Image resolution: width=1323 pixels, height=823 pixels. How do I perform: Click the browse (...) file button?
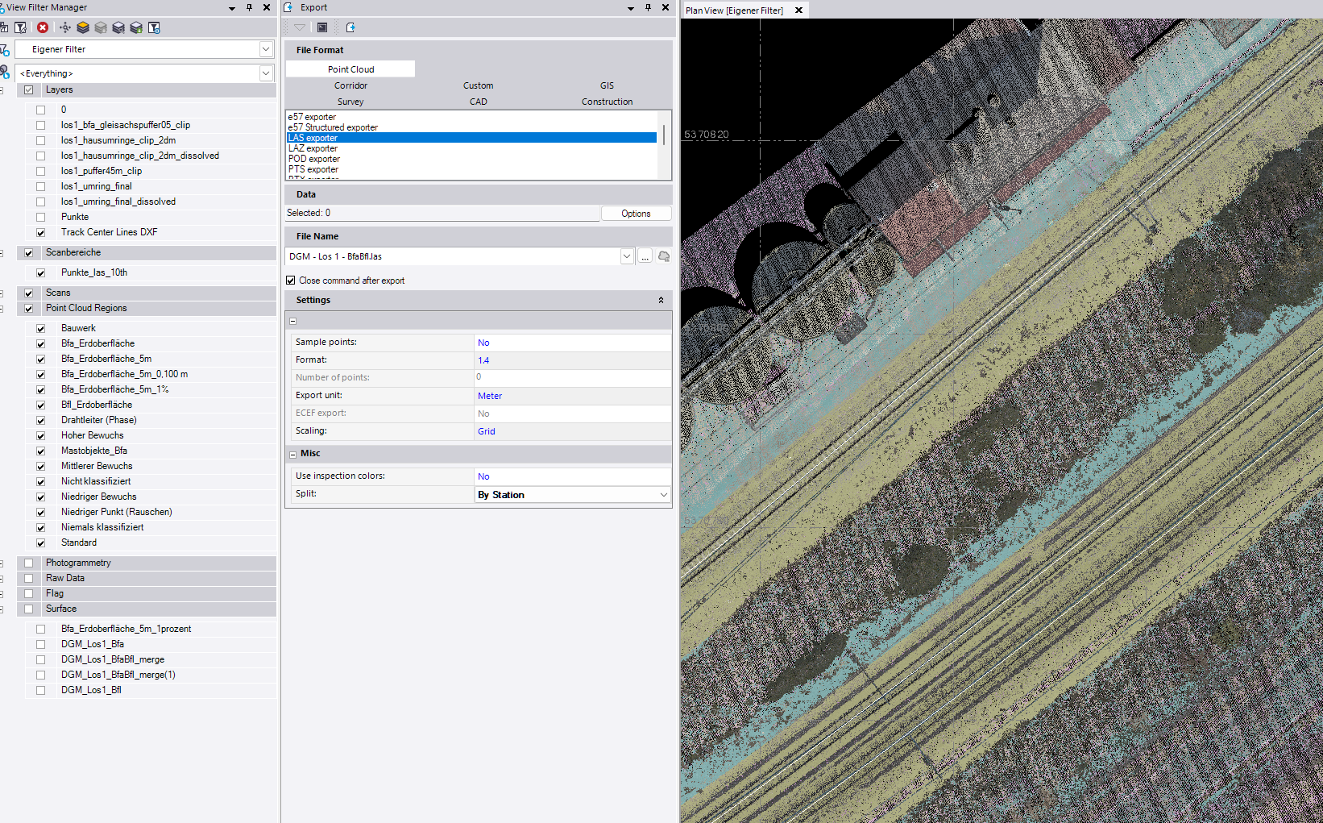click(645, 256)
